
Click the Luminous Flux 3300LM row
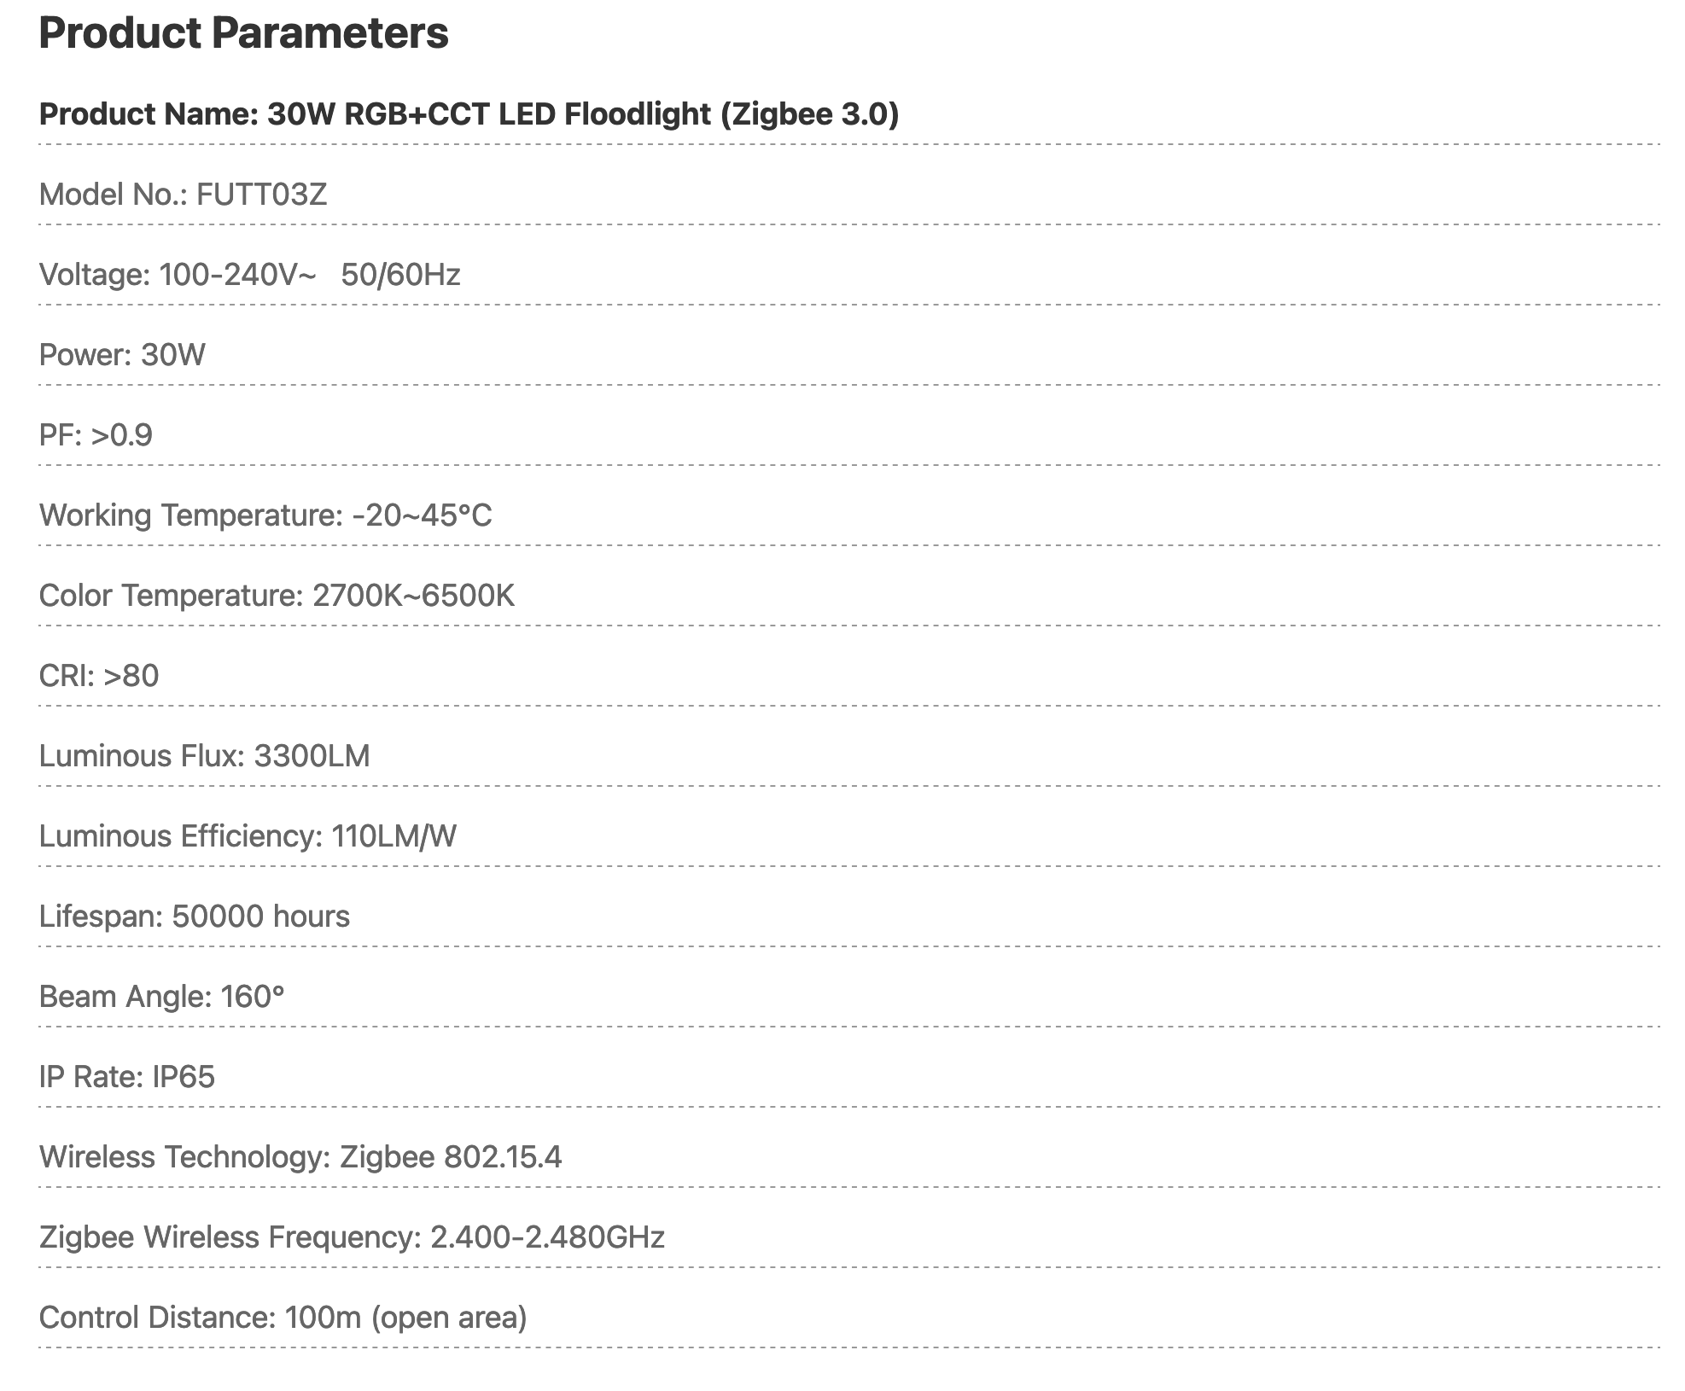tap(204, 756)
